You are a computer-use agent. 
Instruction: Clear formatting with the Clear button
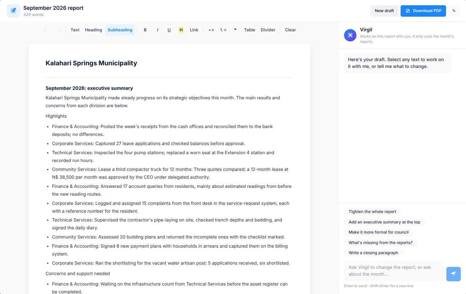click(290, 30)
